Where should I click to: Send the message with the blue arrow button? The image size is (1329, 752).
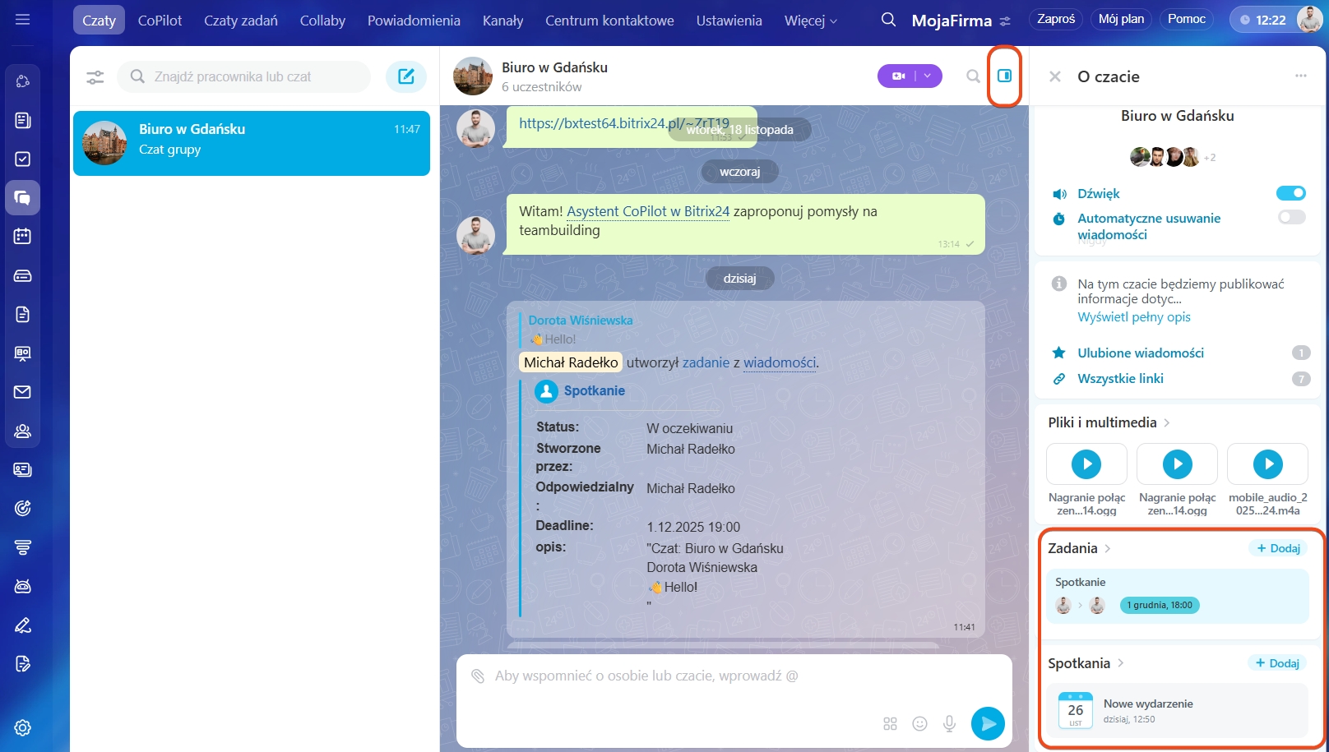988,724
